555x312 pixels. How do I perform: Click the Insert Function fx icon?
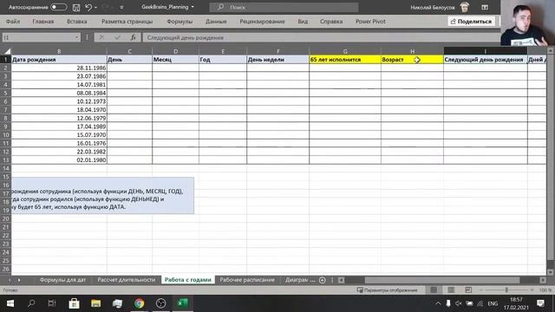coord(133,37)
